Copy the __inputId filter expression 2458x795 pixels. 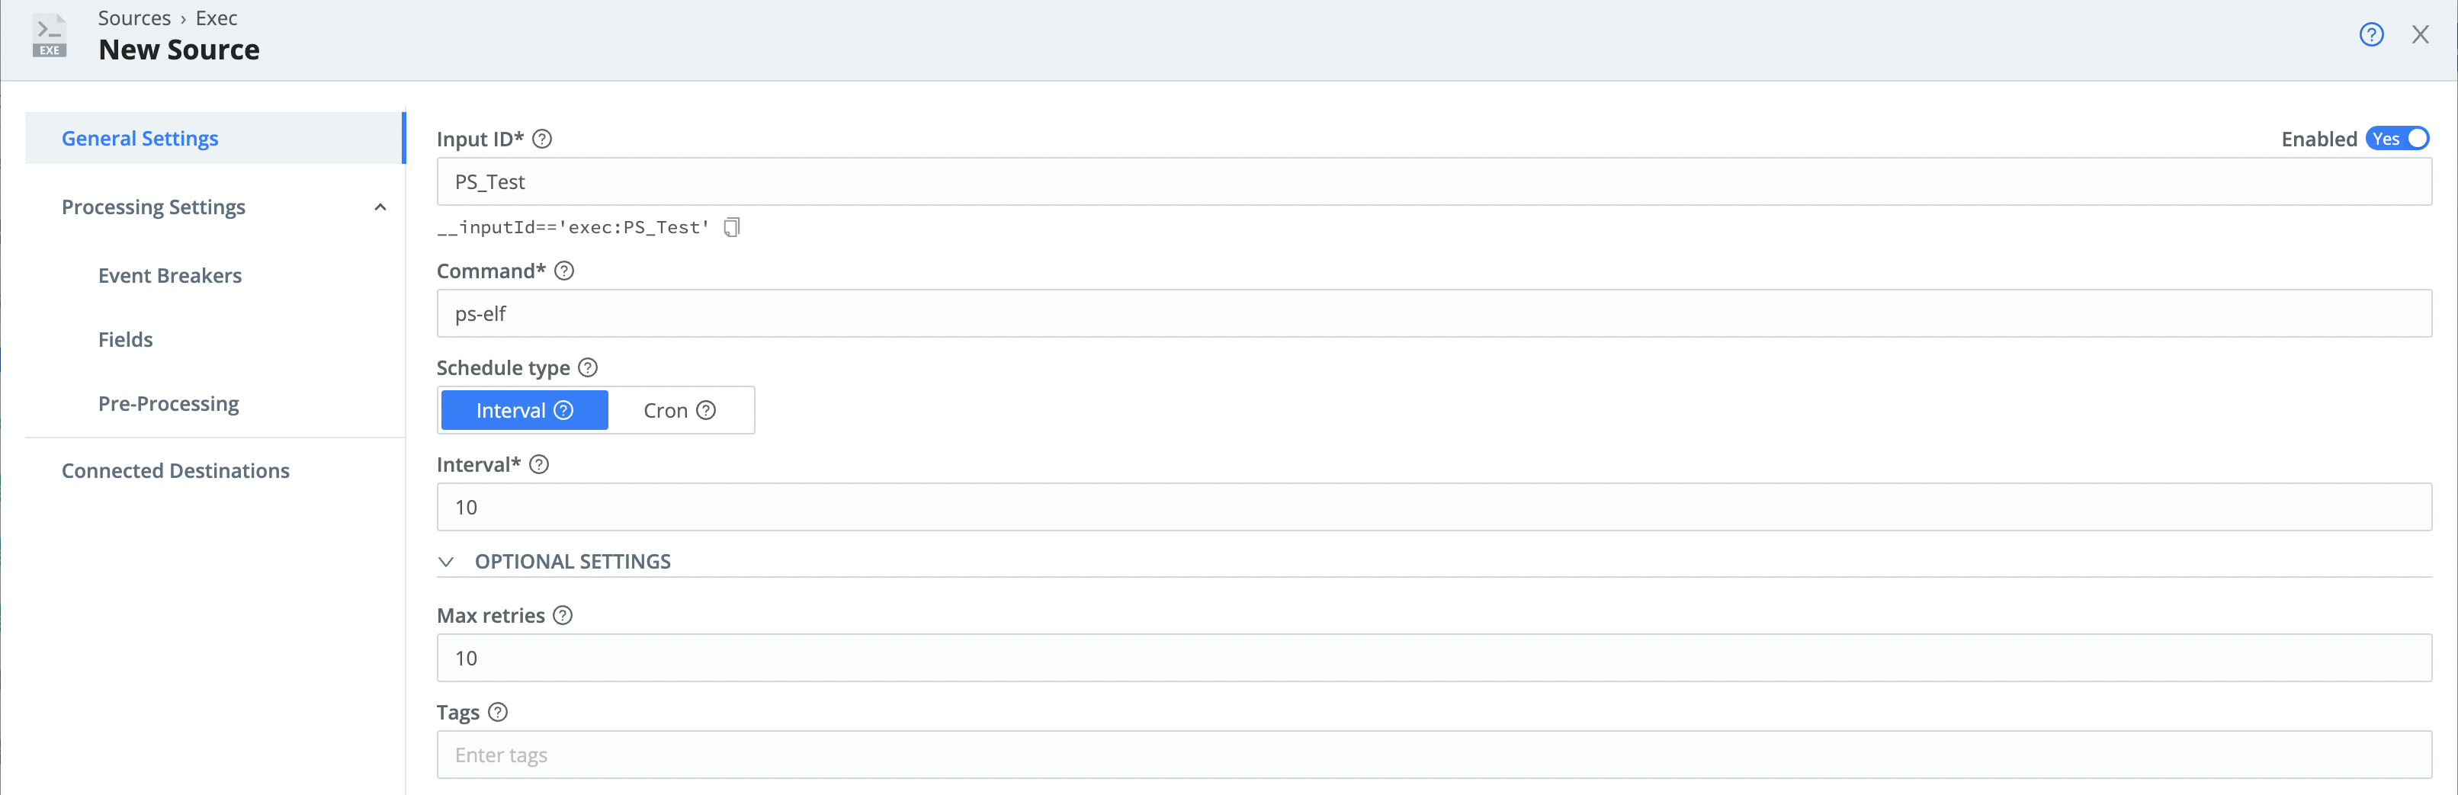click(731, 227)
